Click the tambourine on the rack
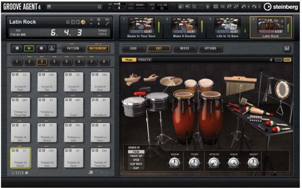Screen dimensions: 302x188 (x=282, y=89)
